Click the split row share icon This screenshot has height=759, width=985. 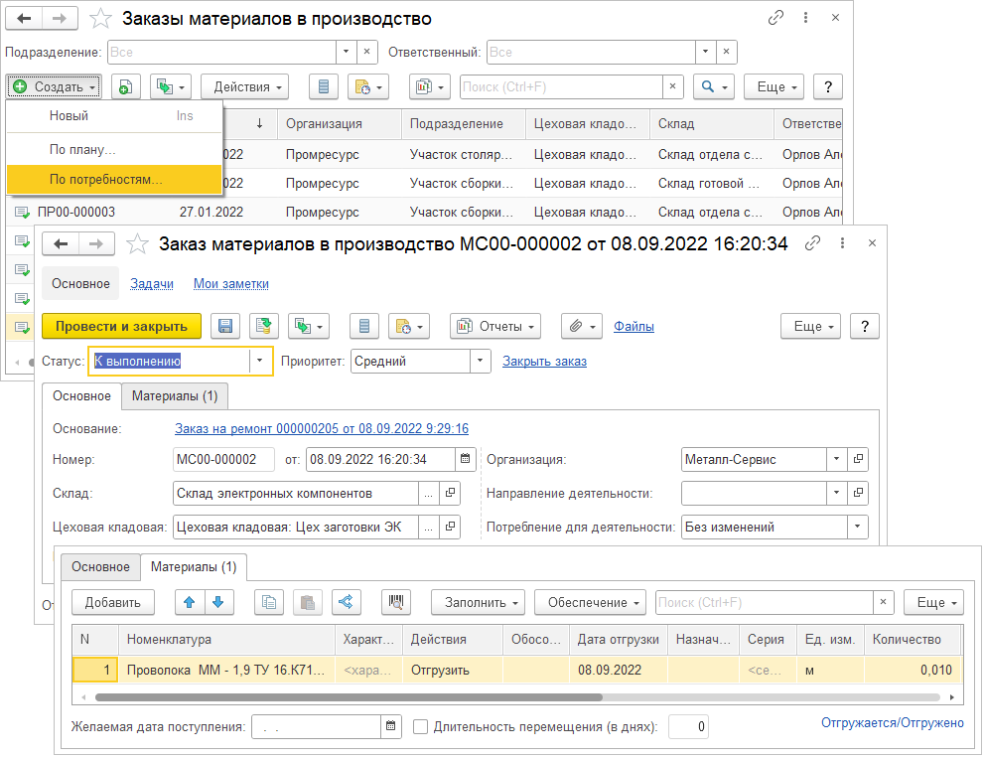pos(347,602)
